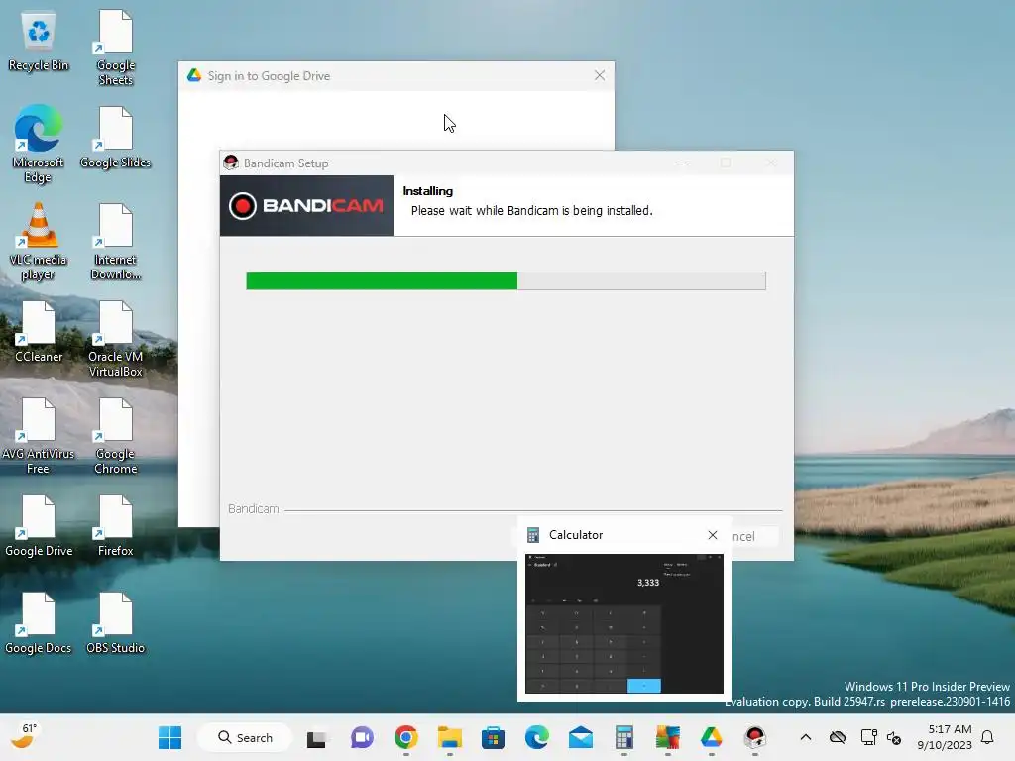The height and width of the screenshot is (761, 1015).
Task: Open Task View from the taskbar
Action: [x=316, y=737]
